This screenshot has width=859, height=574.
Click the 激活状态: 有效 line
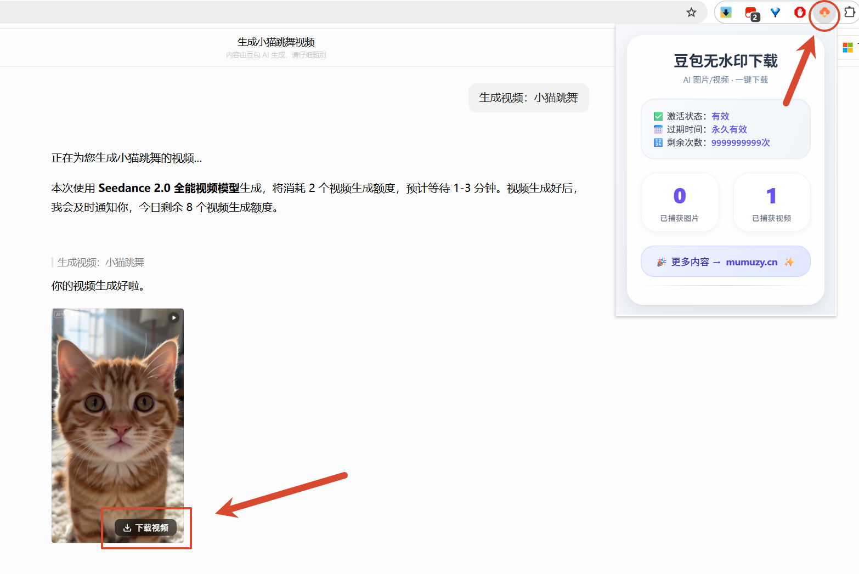point(692,116)
